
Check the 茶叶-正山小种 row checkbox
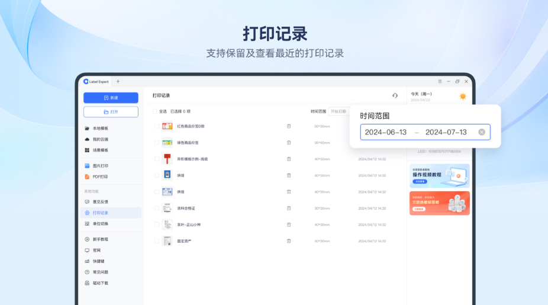coord(157,224)
